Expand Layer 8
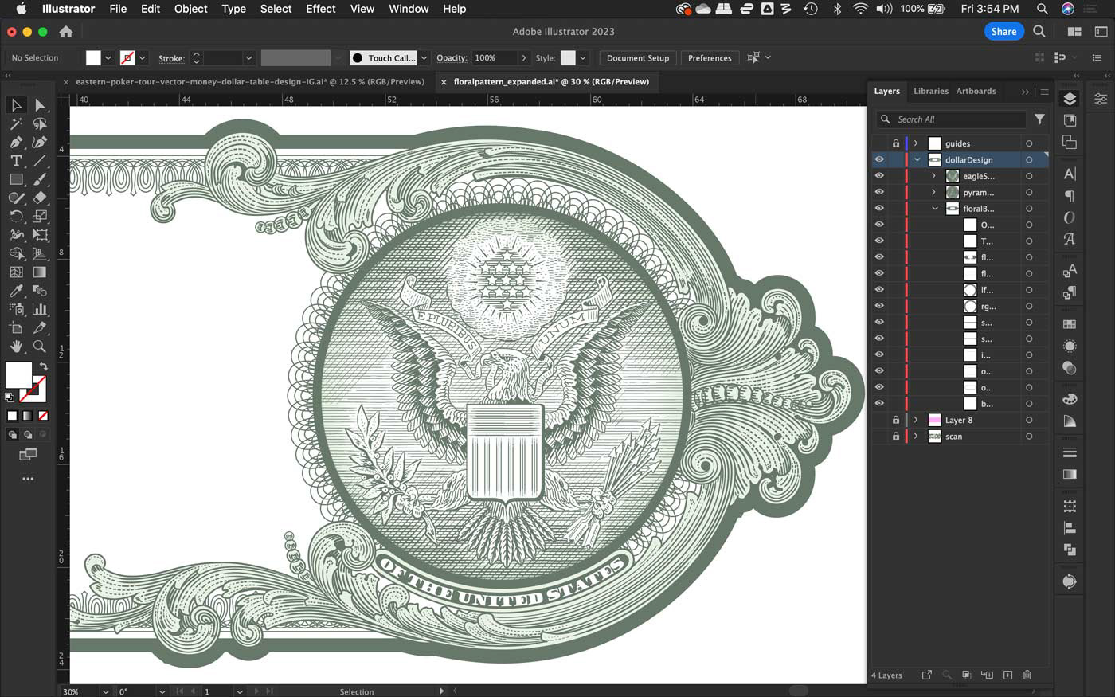The image size is (1115, 697). [916, 420]
